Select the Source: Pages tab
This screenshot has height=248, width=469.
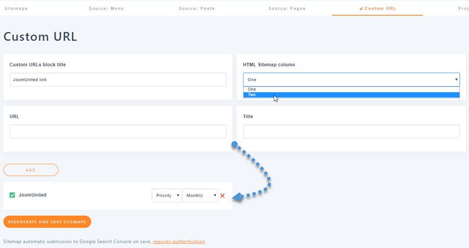point(287,9)
